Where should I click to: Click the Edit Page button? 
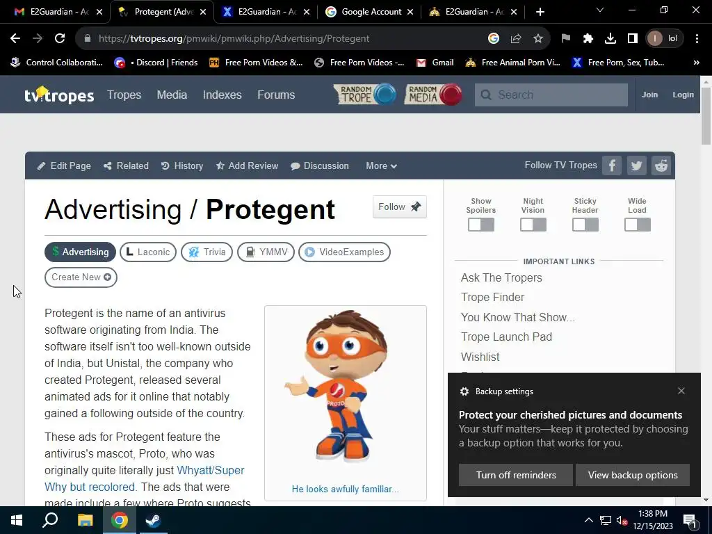click(x=64, y=165)
